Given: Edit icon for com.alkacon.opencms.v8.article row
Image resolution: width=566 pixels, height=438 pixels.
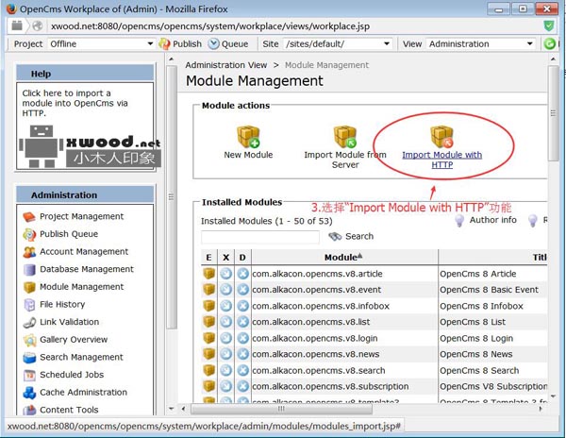Looking at the screenshot, I should [209, 274].
